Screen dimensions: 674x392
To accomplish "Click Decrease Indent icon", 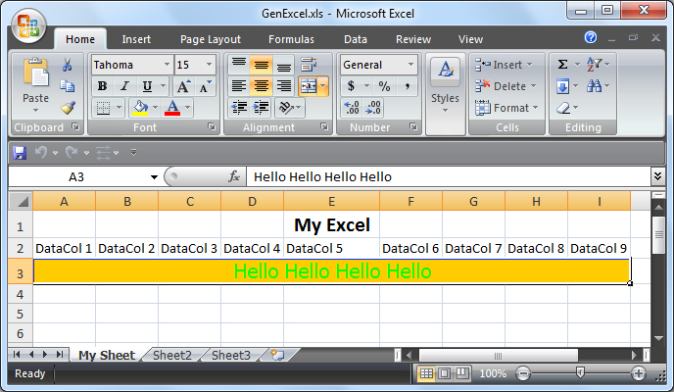I will [x=239, y=108].
